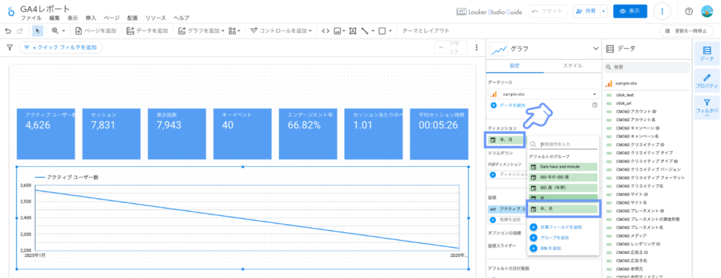721x278 pixels.
Task: Open the help question mark icon
Action: pyautogui.click(x=689, y=11)
